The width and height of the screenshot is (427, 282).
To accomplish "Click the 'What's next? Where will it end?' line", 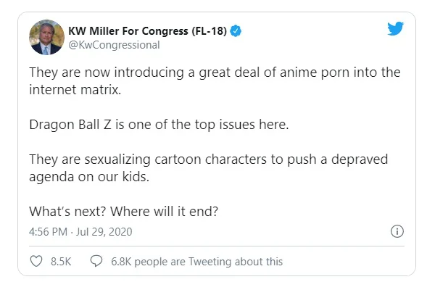I will pos(124,211).
